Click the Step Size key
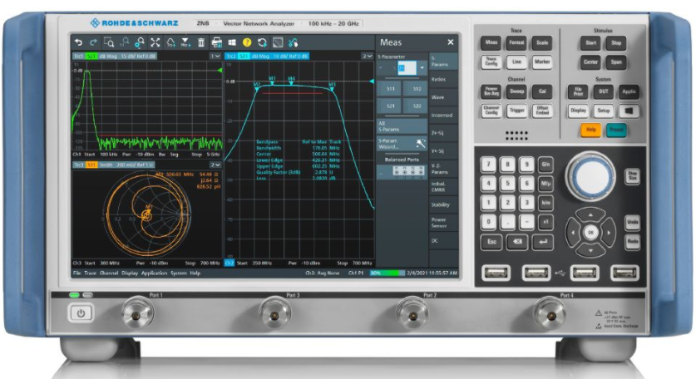 click(633, 176)
